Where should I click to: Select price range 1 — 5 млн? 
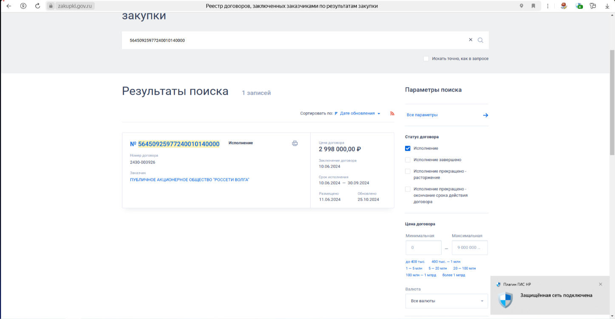414,268
